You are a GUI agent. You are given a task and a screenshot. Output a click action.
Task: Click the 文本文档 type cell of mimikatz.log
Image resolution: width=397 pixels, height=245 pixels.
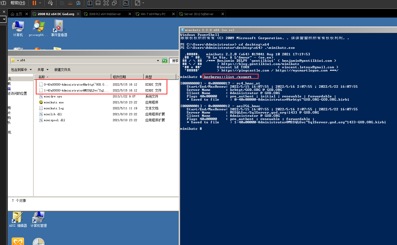tap(152, 108)
